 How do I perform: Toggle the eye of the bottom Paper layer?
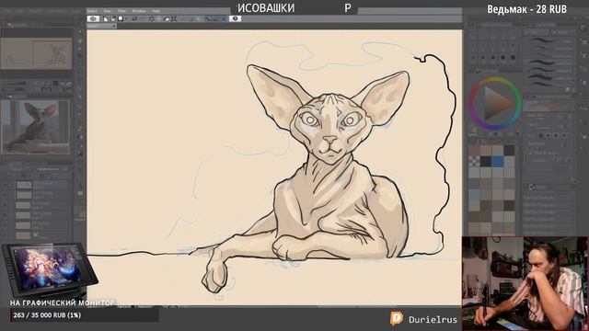tap(5, 235)
